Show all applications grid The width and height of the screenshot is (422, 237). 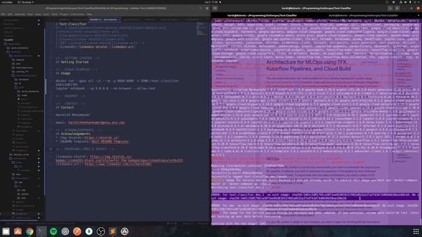(416, 231)
